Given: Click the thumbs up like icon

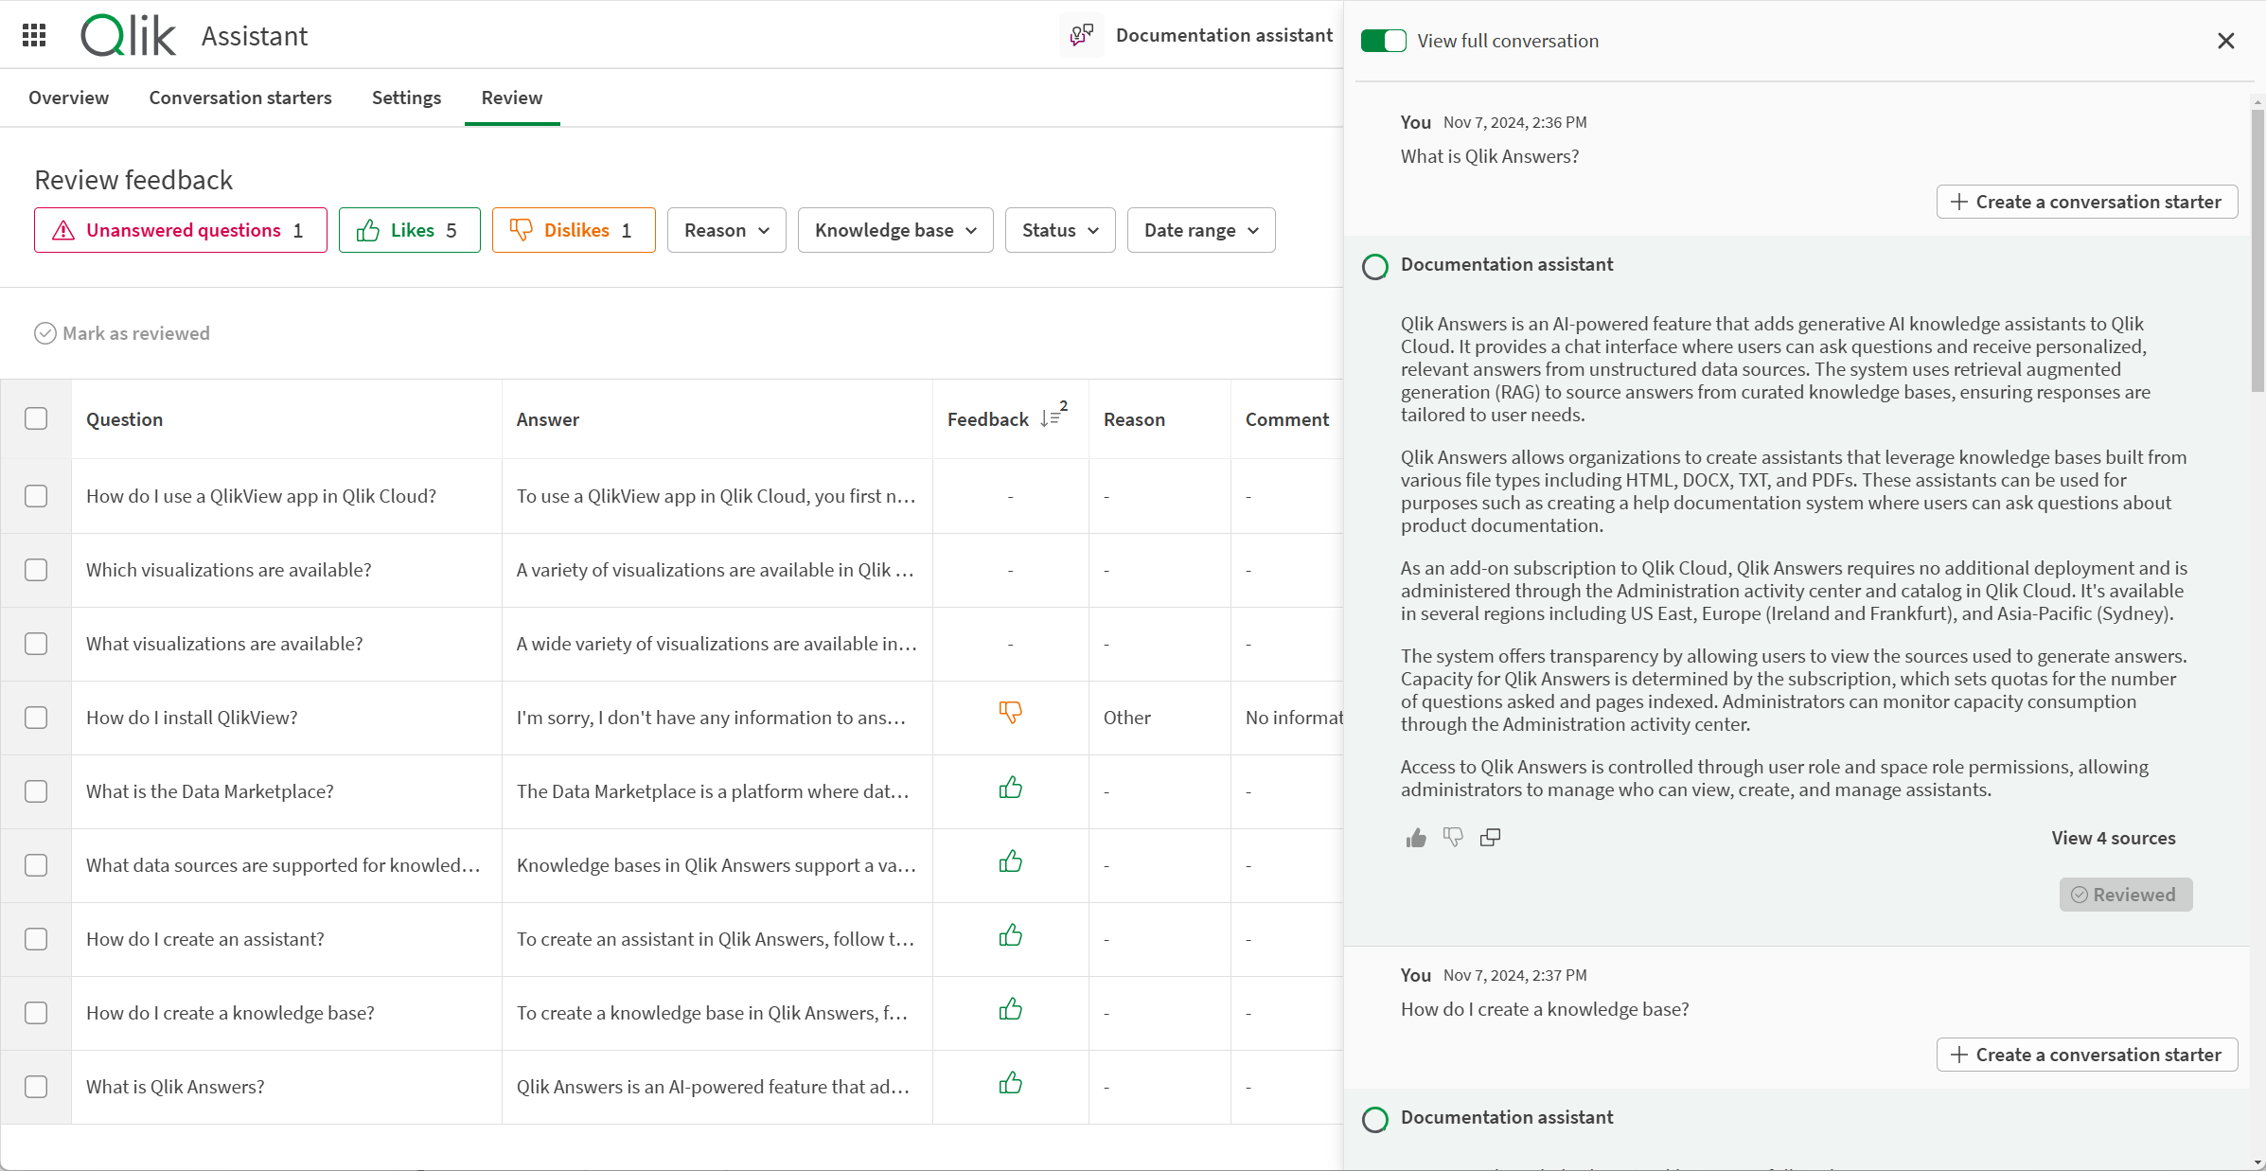Looking at the screenshot, I should coord(1413,837).
